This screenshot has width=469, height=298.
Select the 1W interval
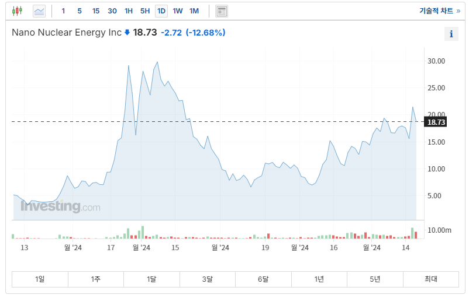[178, 11]
